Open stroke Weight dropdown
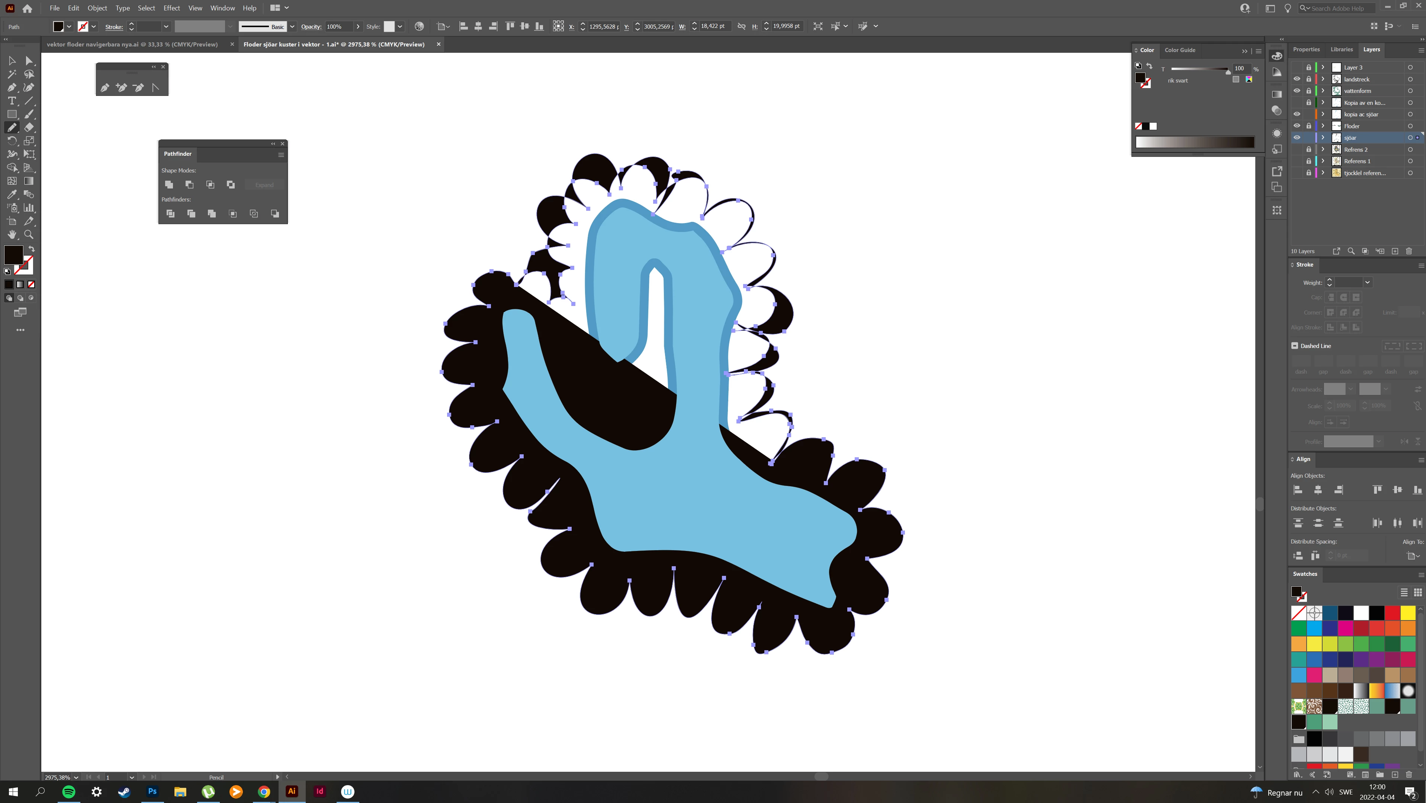The width and height of the screenshot is (1426, 803). click(x=1367, y=282)
